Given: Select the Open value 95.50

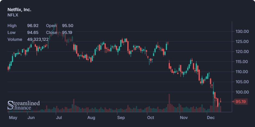Looking at the screenshot, I should tap(68, 26).
